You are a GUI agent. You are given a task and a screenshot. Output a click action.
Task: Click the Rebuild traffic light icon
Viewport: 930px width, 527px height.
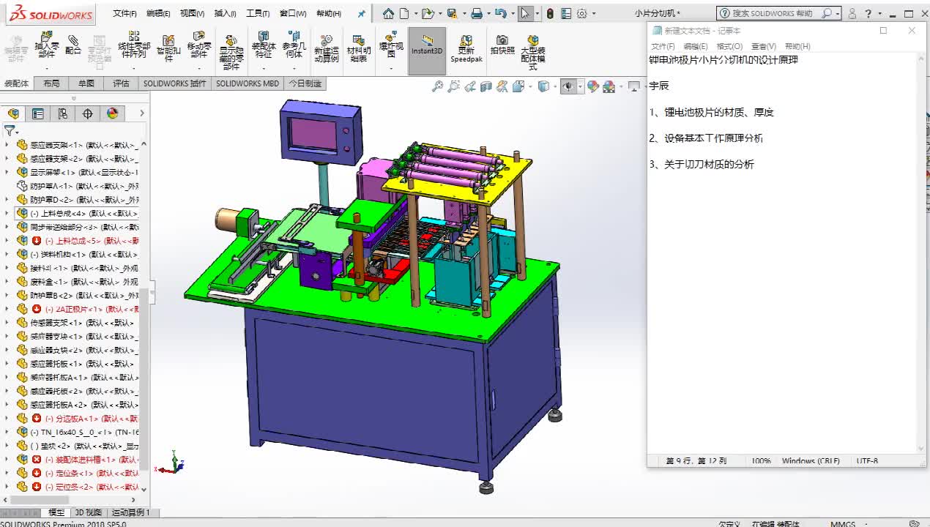coord(550,13)
